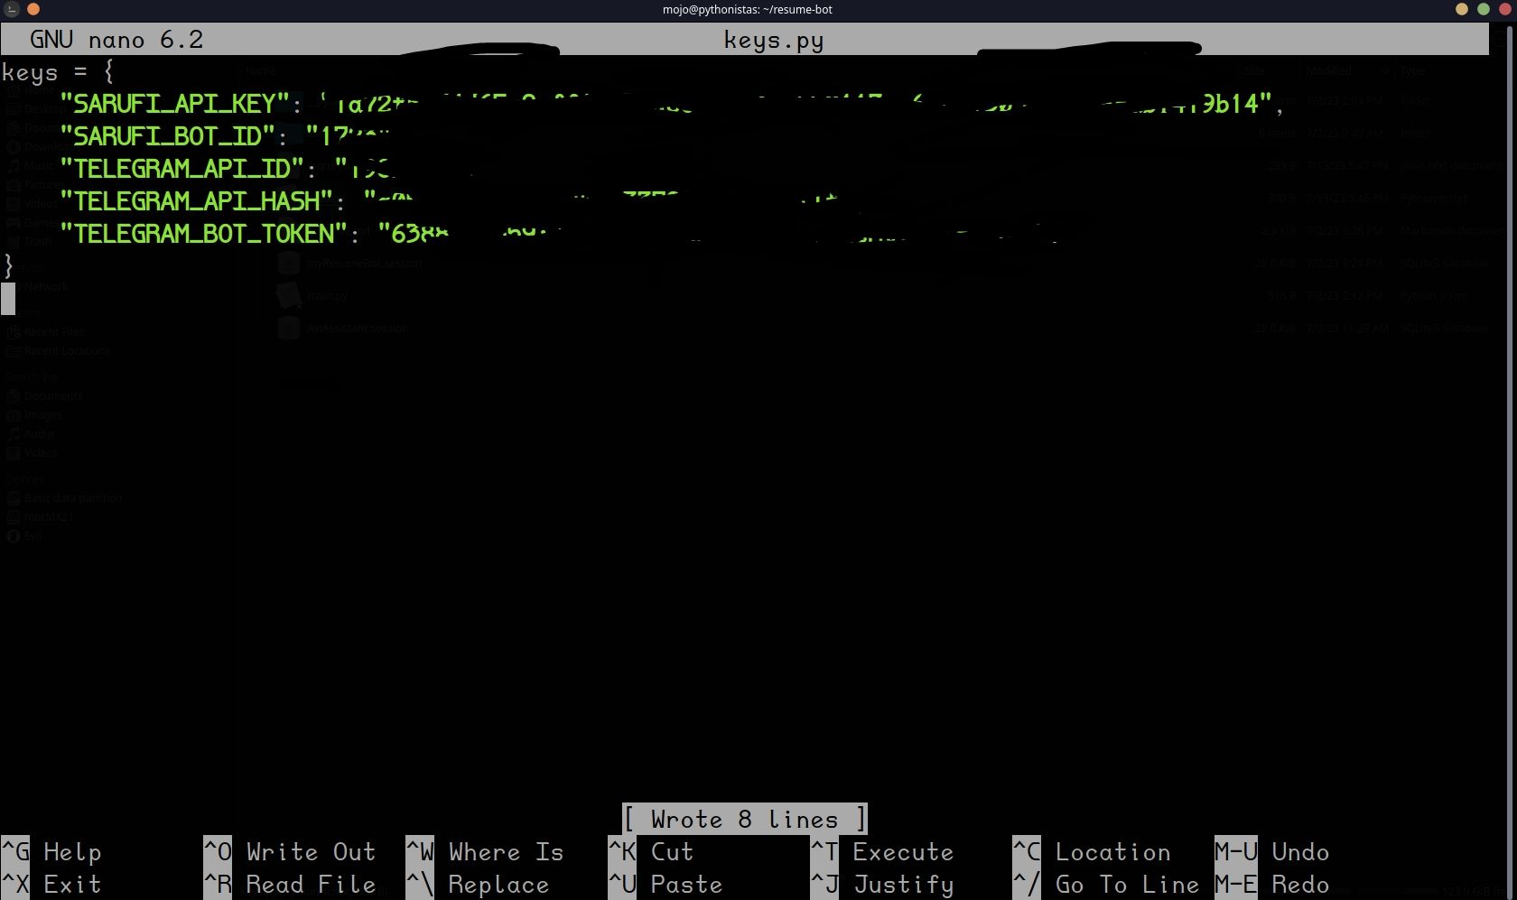Click the ^W Where Is shortcut

485,852
